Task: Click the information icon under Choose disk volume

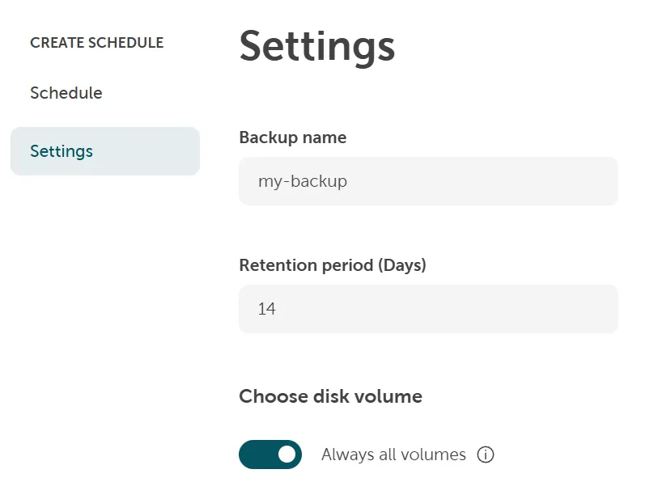Action: tap(486, 455)
